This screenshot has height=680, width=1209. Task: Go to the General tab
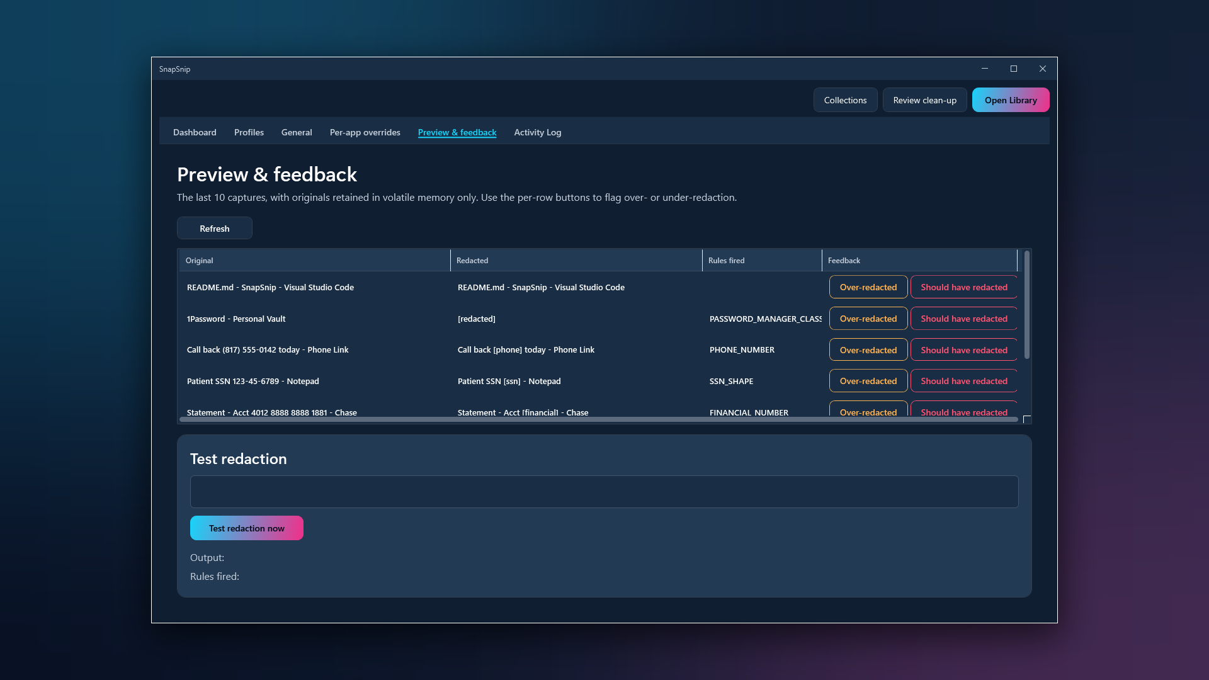tap(297, 132)
